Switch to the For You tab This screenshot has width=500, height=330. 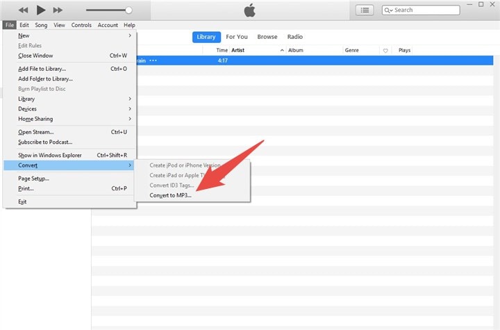[237, 37]
